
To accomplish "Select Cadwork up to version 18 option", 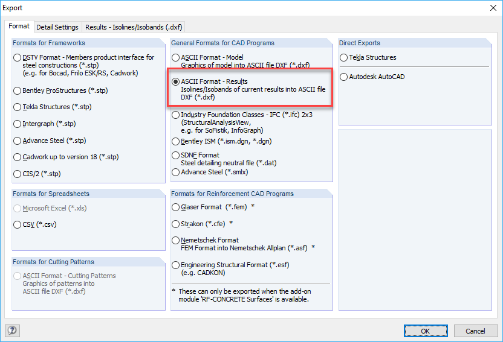I will point(18,157).
